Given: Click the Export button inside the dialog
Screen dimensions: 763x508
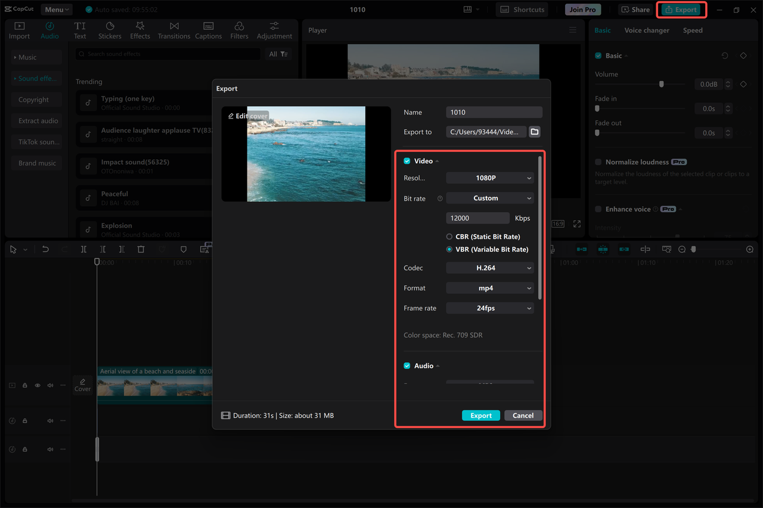Looking at the screenshot, I should click(x=480, y=415).
